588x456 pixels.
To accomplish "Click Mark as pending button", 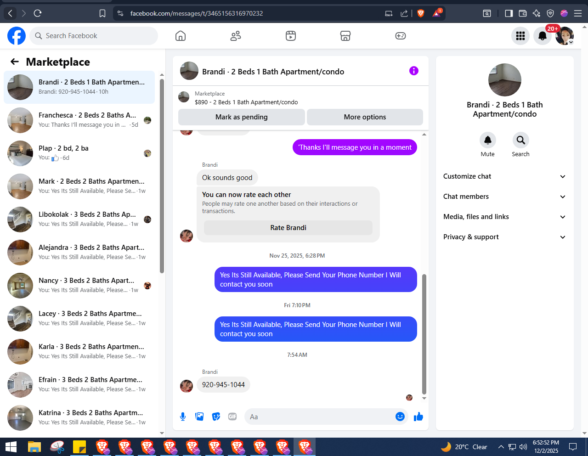I will pos(242,117).
